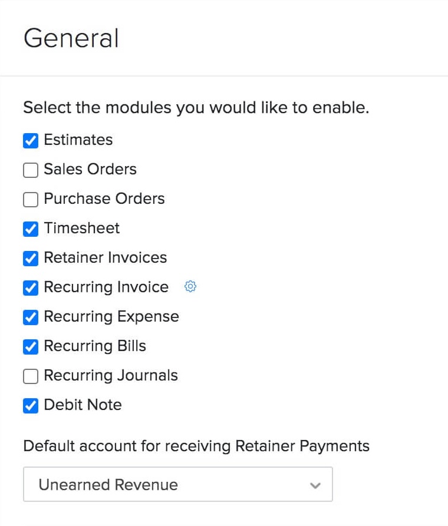This screenshot has width=448, height=526.
Task: Uncheck the Recurring Invoice checkbox
Action: 29,287
